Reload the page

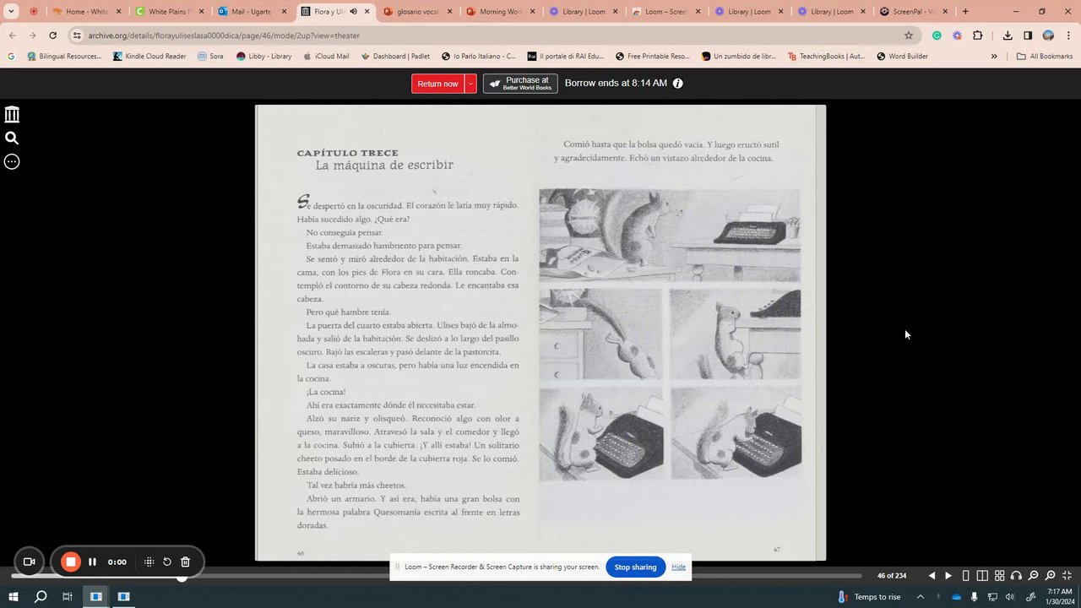coord(52,35)
